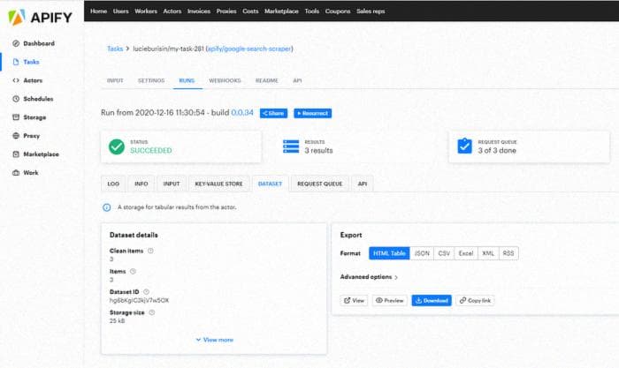Screen dimensions: 619x368
Task: Click the Schedules clock icon
Action: 16,99
